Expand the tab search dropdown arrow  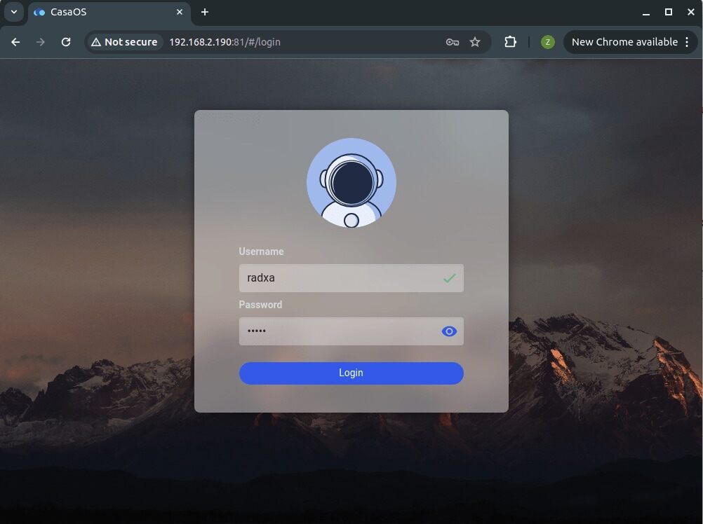(14, 12)
